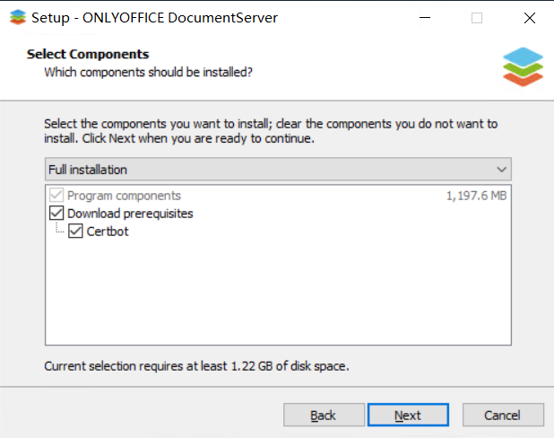Image resolution: width=554 pixels, height=438 pixels.
Task: Click the ONLYOFFICE logo in title bar
Action: tap(18, 17)
